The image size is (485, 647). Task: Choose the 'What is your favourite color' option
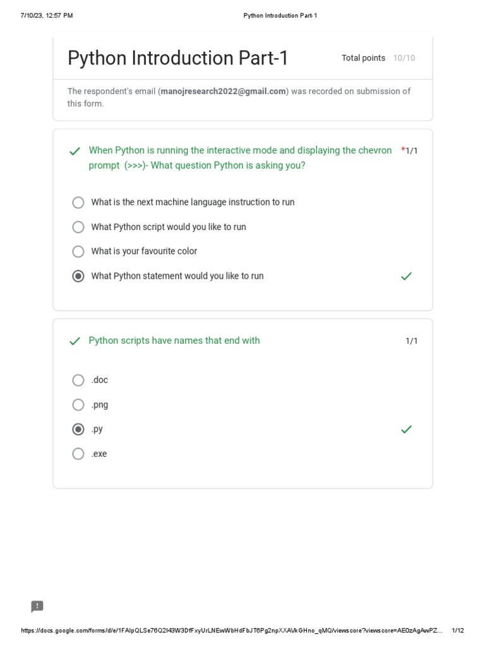(78, 251)
